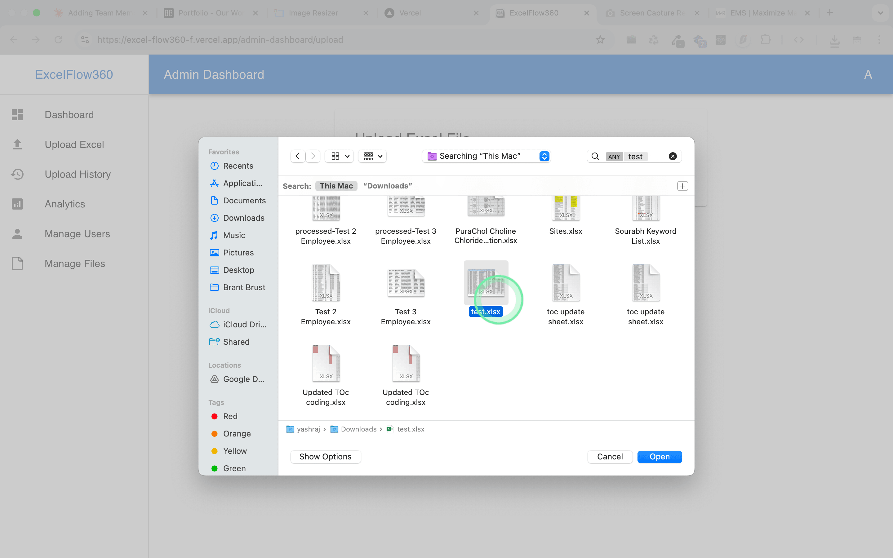Select "This Mac" search scope
The height and width of the screenshot is (558, 893).
pyautogui.click(x=336, y=186)
